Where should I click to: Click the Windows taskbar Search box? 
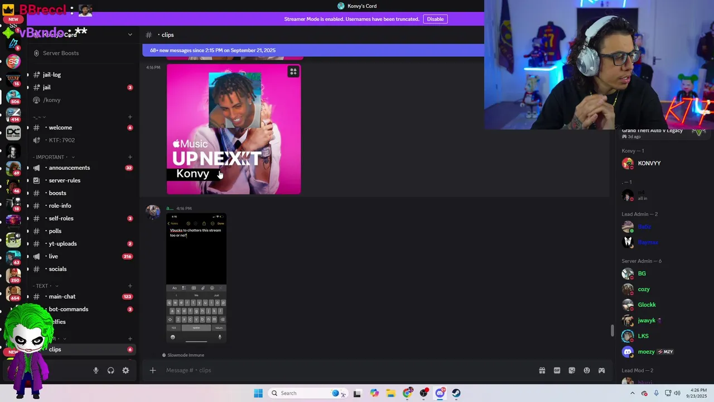pos(307,393)
